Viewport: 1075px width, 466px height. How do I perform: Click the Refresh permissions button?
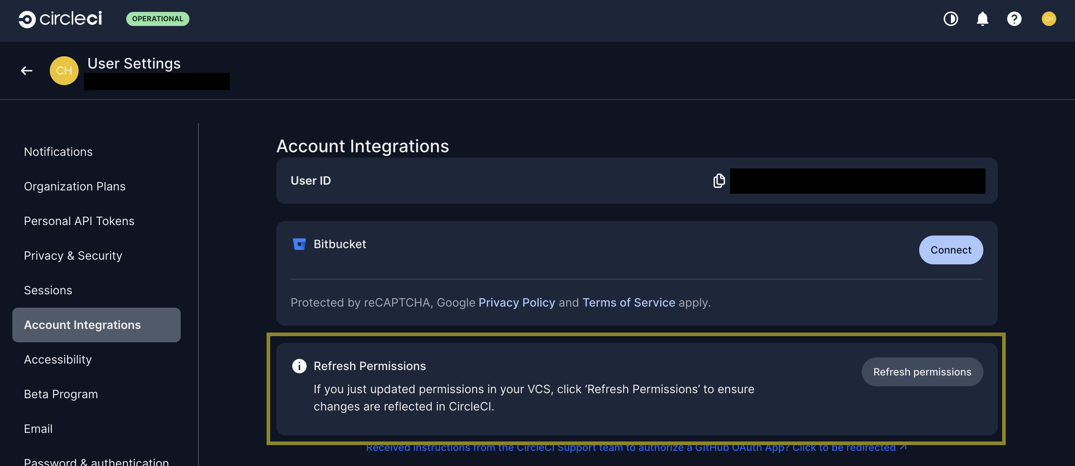pyautogui.click(x=922, y=372)
